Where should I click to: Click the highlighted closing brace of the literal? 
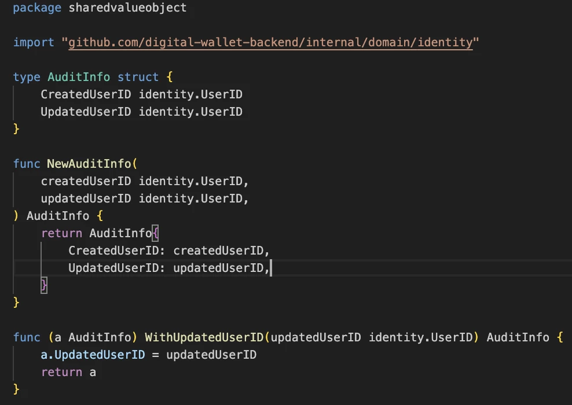44,285
